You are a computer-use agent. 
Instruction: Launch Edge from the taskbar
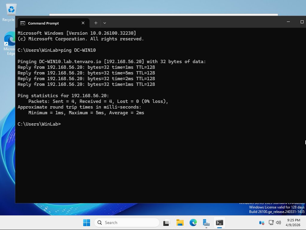point(193,223)
